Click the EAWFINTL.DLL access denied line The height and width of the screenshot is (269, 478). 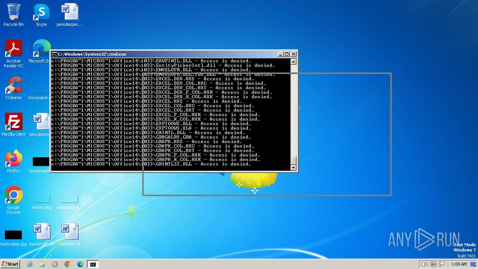[151, 61]
